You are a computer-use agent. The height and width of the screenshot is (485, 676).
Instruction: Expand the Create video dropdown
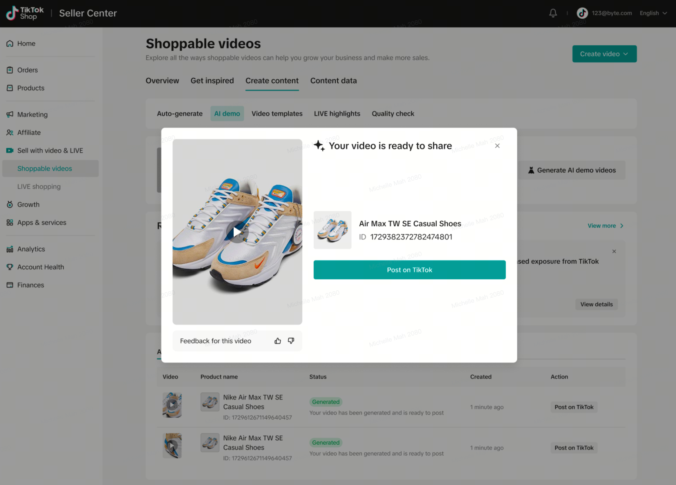tap(604, 54)
